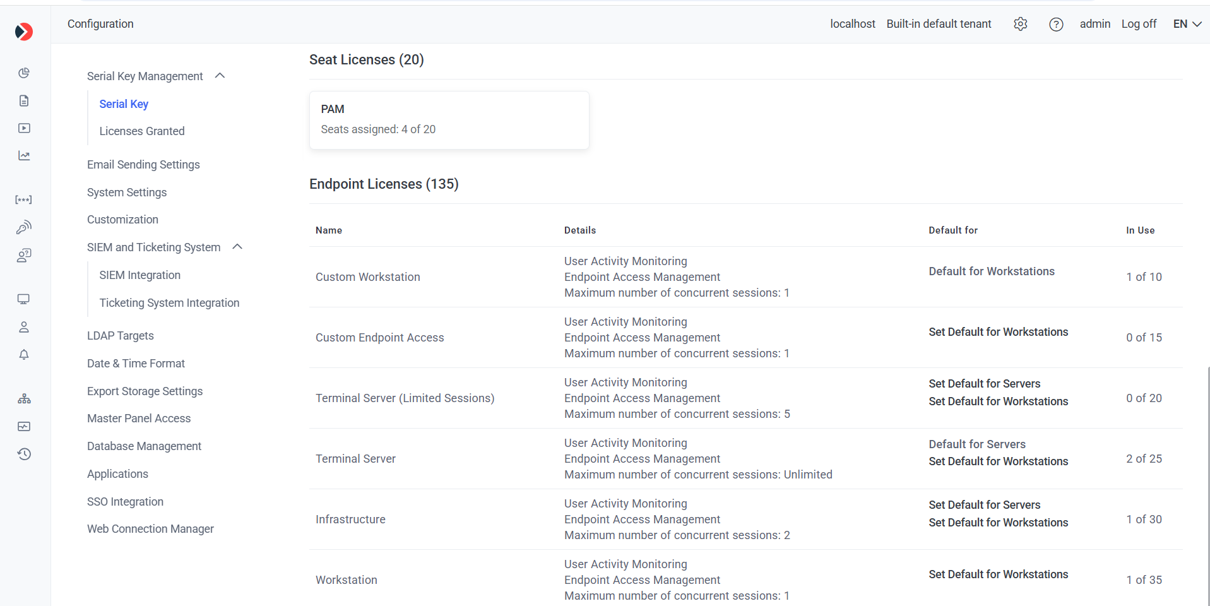The width and height of the screenshot is (1210, 606).
Task: Click the play button sessions icon
Action: (x=24, y=128)
